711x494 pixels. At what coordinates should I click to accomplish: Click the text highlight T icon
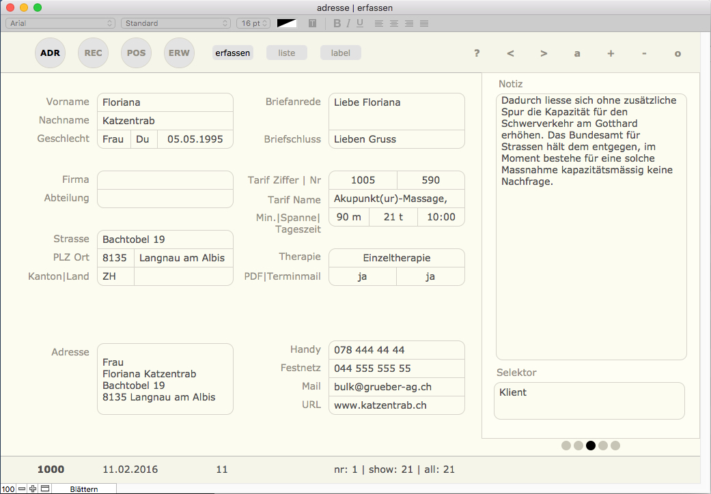[312, 23]
